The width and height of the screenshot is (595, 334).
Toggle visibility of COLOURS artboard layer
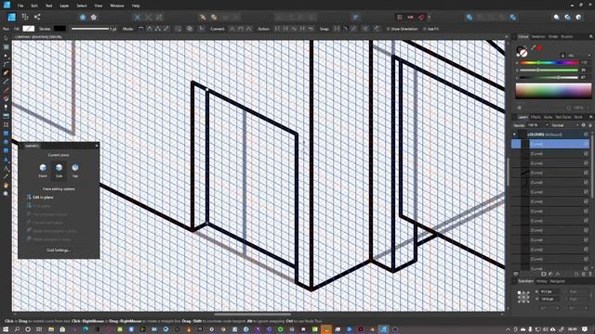pos(586,135)
